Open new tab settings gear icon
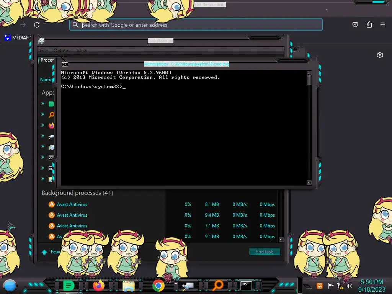This screenshot has width=392, height=294. point(380,55)
